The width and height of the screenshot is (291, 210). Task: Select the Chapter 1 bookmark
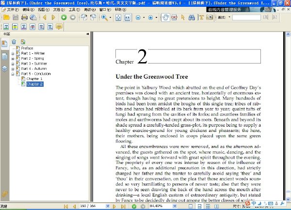coord(34,79)
